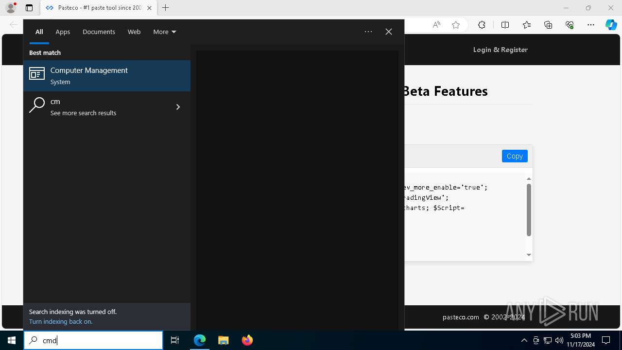The image size is (622, 350).
Task: Click the paste code scrollbar down arrow
Action: (x=529, y=255)
